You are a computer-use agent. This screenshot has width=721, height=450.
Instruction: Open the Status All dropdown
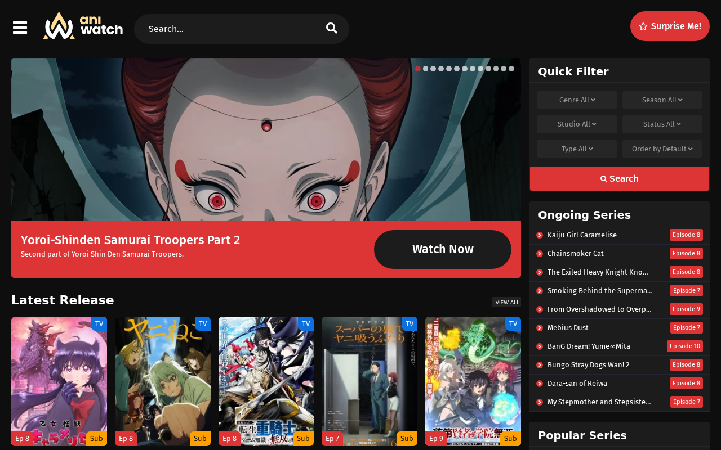(662, 124)
